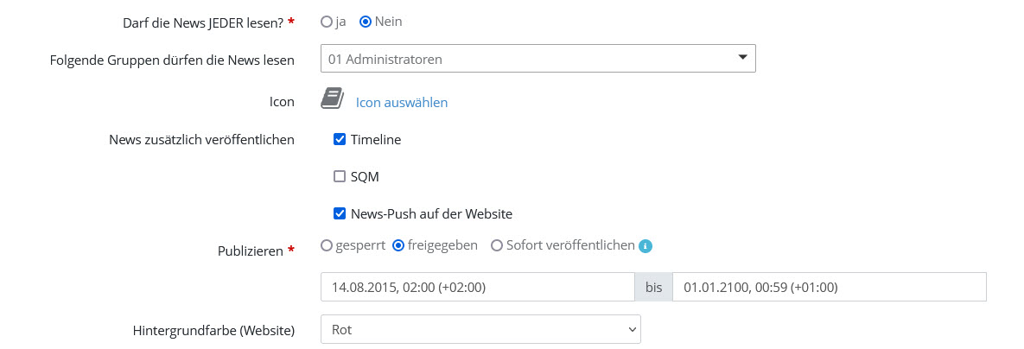The height and width of the screenshot is (349, 1024).
Task: Click the 'Timeline' checkbox label text
Action: point(376,139)
